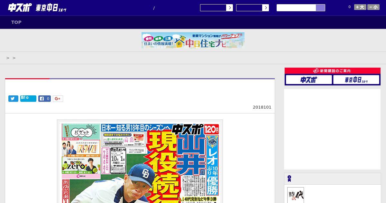Click the purple search submit button
This screenshot has height=203, width=386.
[320, 8]
